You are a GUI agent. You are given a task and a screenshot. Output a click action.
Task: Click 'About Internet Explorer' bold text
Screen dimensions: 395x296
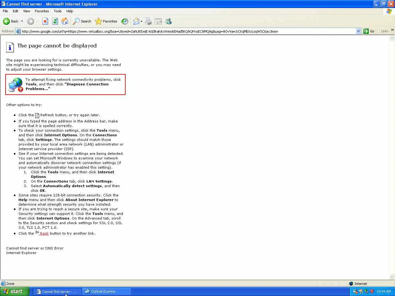[x=89, y=200]
